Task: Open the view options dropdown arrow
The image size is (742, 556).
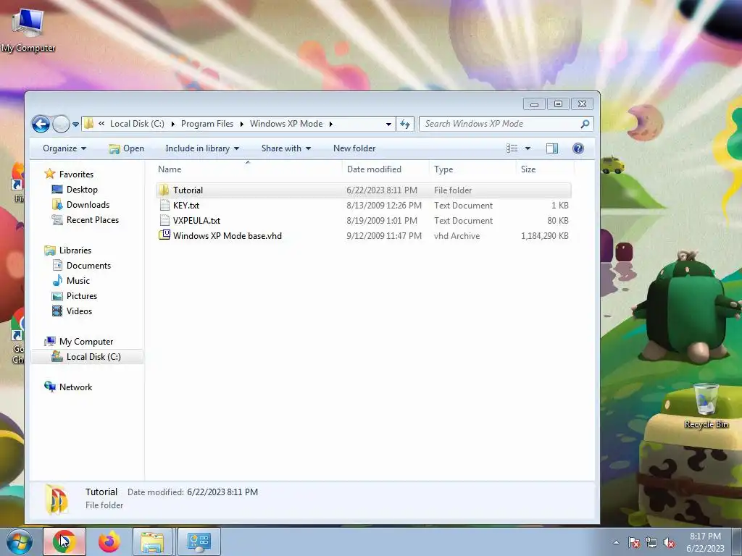Action: [528, 148]
